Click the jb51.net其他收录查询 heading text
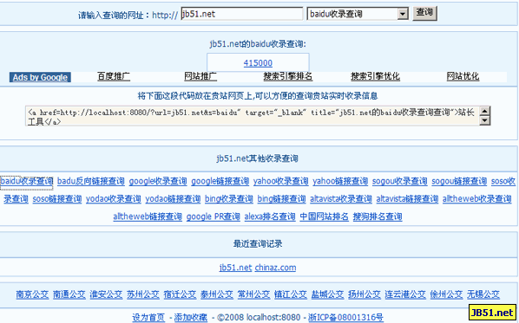This screenshot has height=323, width=519. (x=258, y=158)
